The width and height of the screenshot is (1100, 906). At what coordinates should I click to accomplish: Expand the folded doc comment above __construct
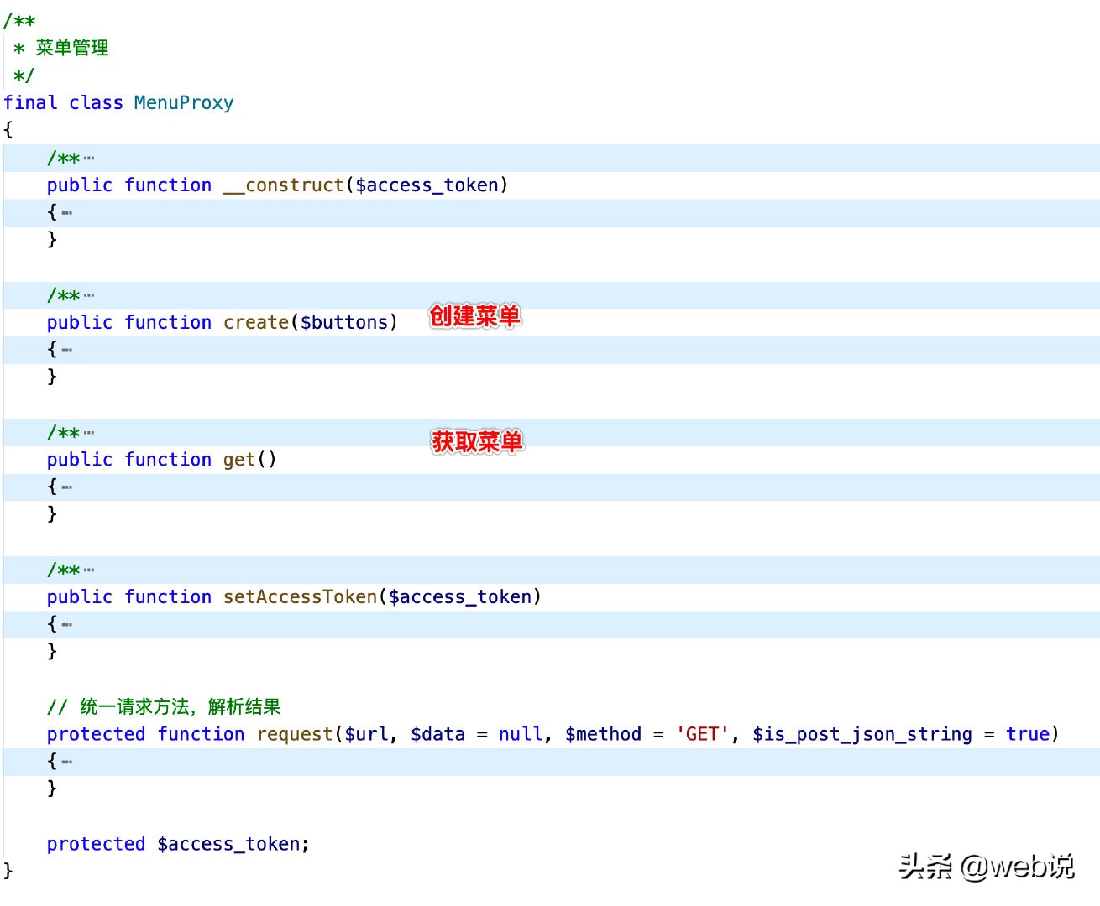(89, 159)
